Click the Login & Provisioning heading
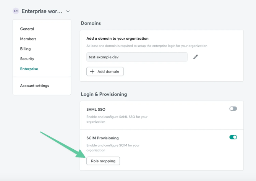The width and height of the screenshot is (256, 181). pyautogui.click(x=104, y=94)
